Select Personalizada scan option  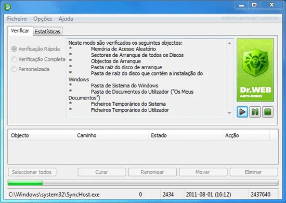[30, 69]
